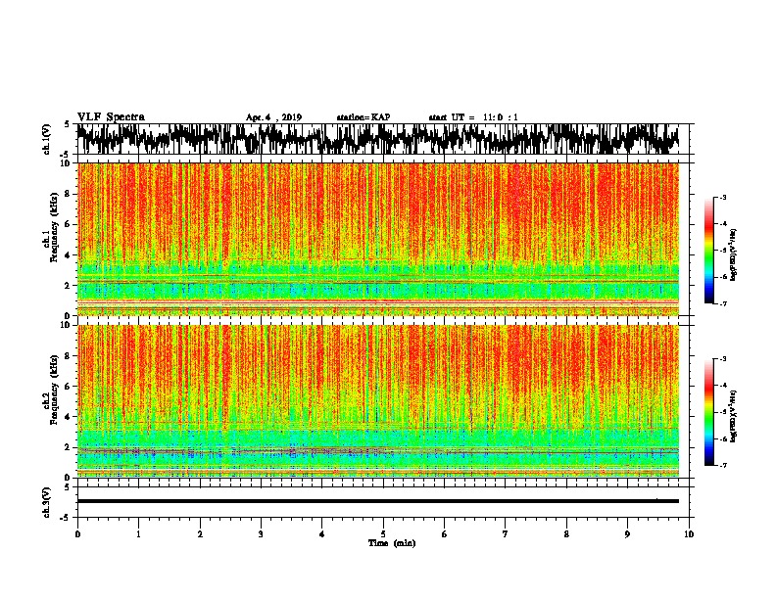
Task: Click the ch.1 color scale bar
Action: pos(708,251)
